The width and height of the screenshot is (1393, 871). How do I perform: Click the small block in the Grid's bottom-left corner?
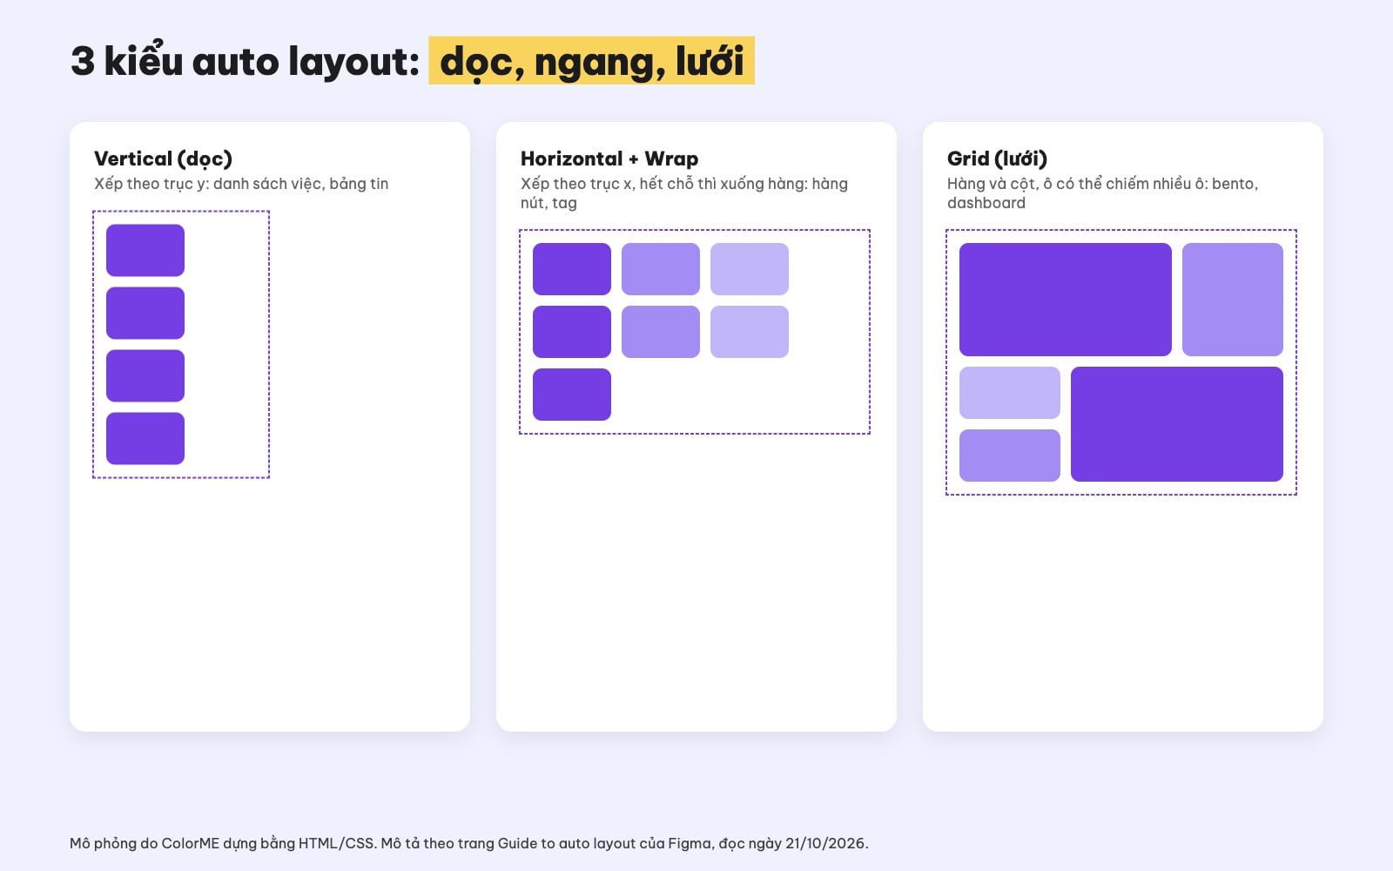(x=1010, y=456)
